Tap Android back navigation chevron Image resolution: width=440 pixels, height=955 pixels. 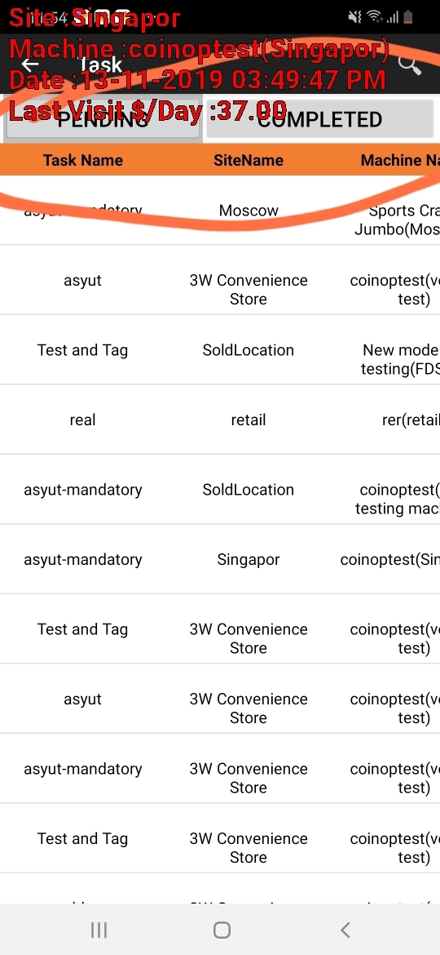(x=345, y=930)
